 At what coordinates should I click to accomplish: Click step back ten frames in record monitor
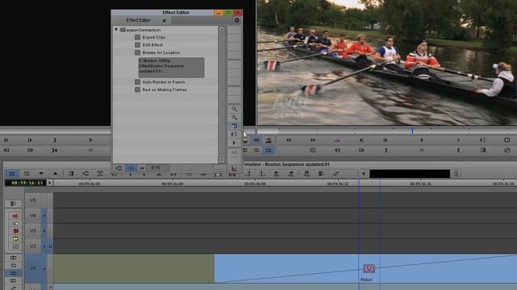(x=337, y=151)
